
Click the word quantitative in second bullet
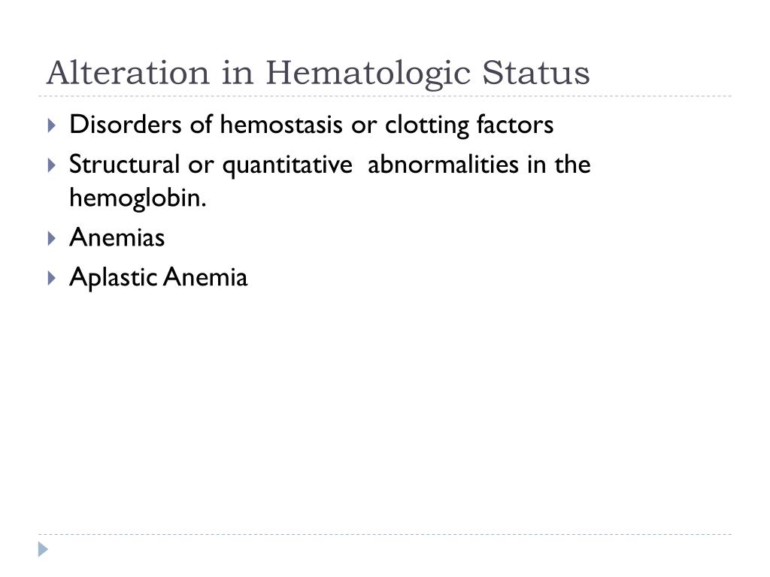point(287,165)
